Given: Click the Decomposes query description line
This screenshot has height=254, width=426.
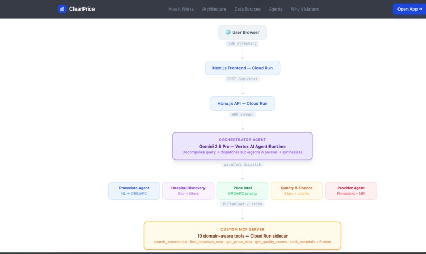Looking at the screenshot, I should pyautogui.click(x=243, y=152).
